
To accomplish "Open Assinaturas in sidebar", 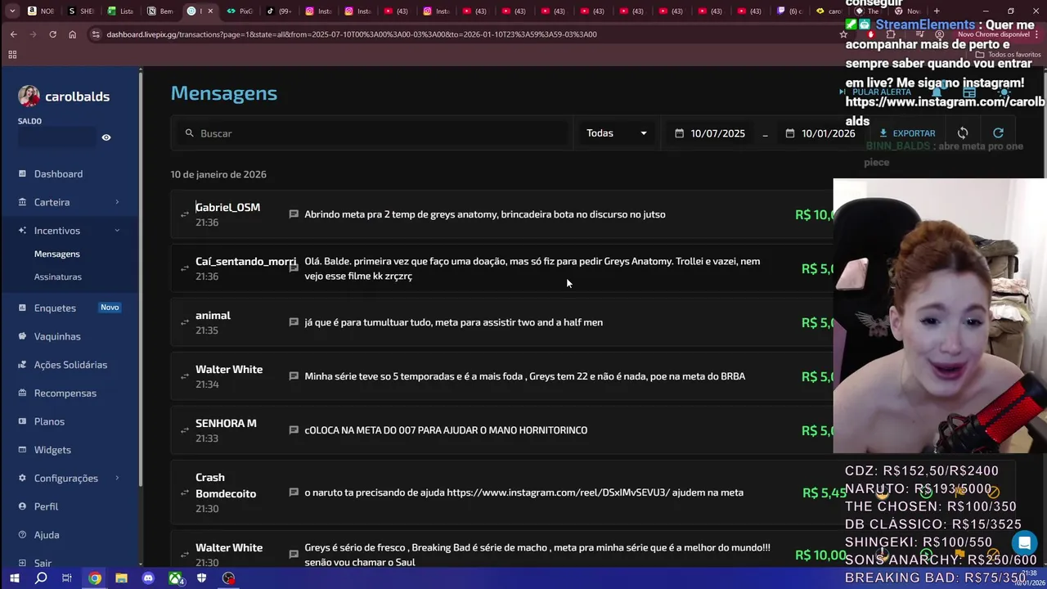I will click(57, 277).
